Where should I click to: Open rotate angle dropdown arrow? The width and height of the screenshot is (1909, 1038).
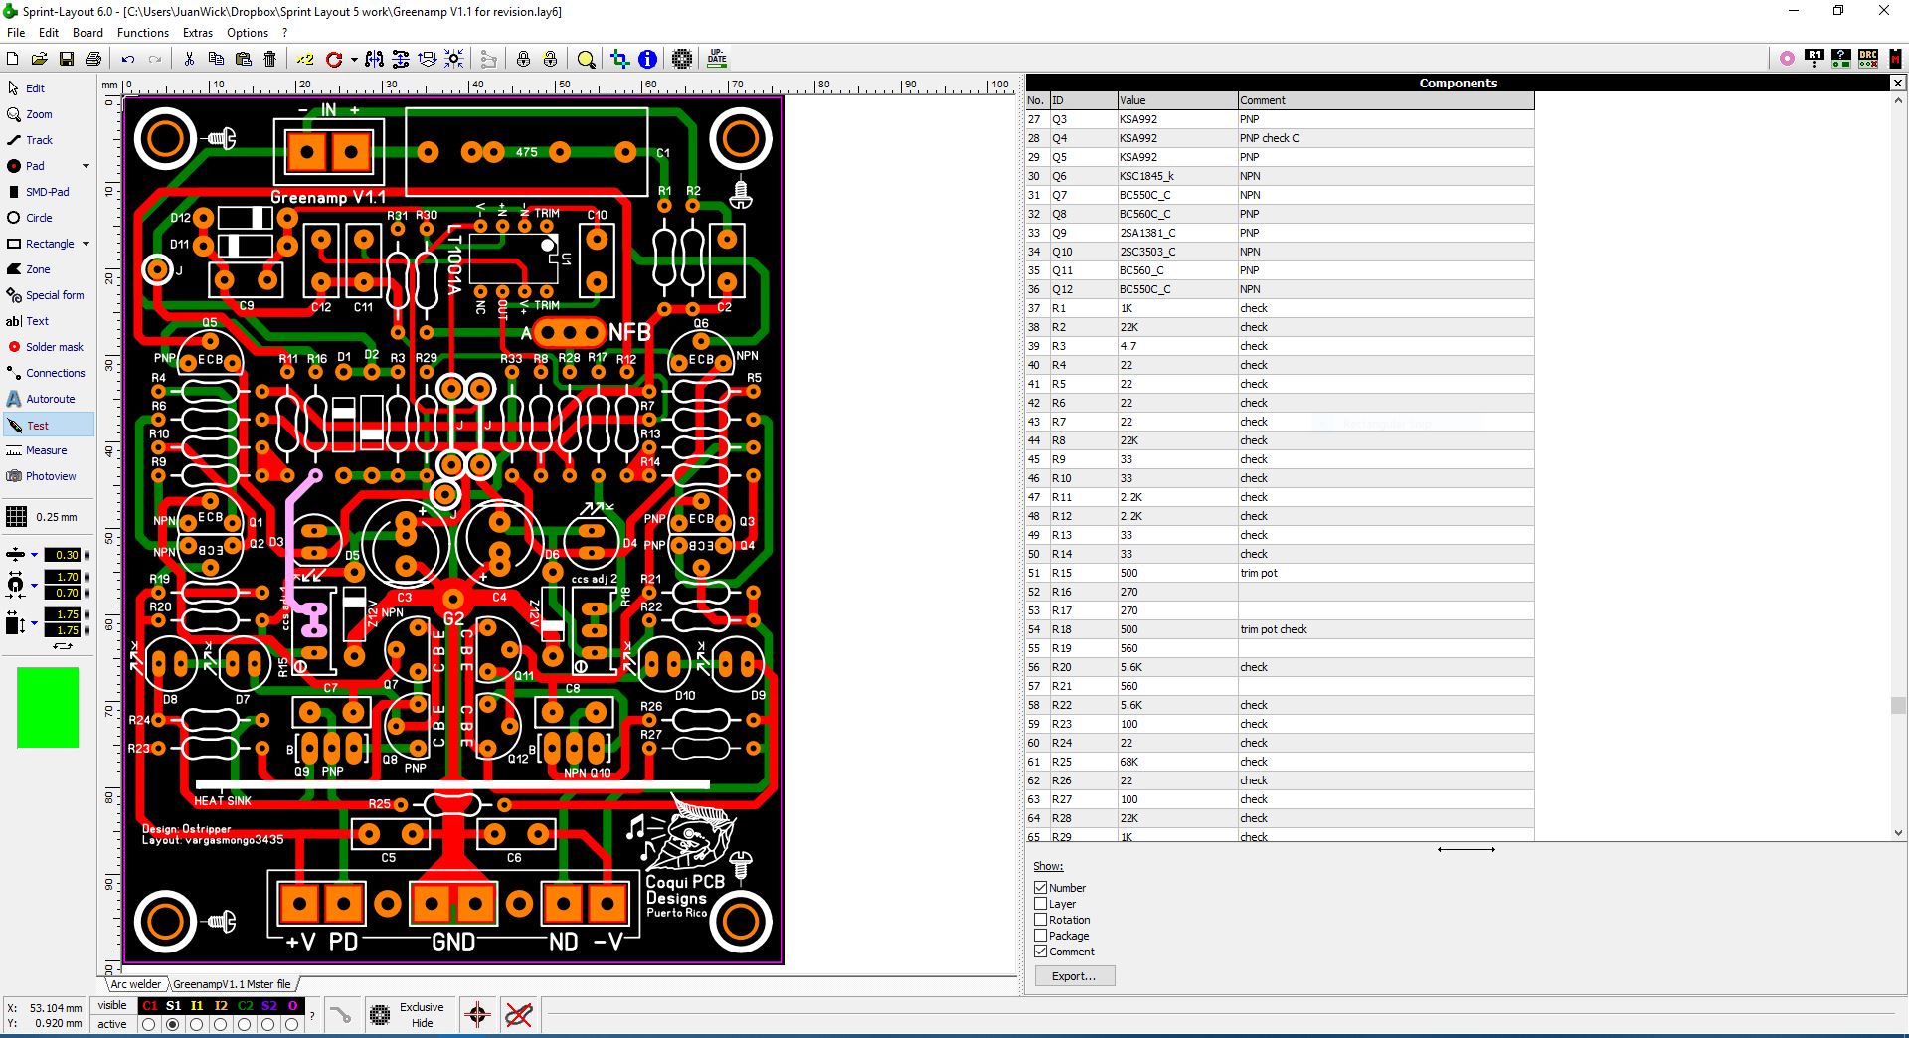(354, 59)
